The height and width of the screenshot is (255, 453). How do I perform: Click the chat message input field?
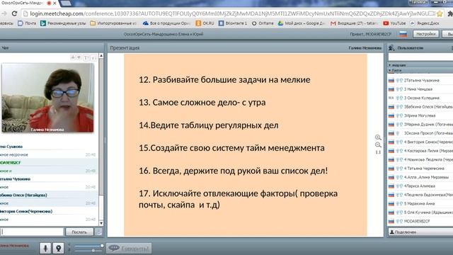pos(32,232)
